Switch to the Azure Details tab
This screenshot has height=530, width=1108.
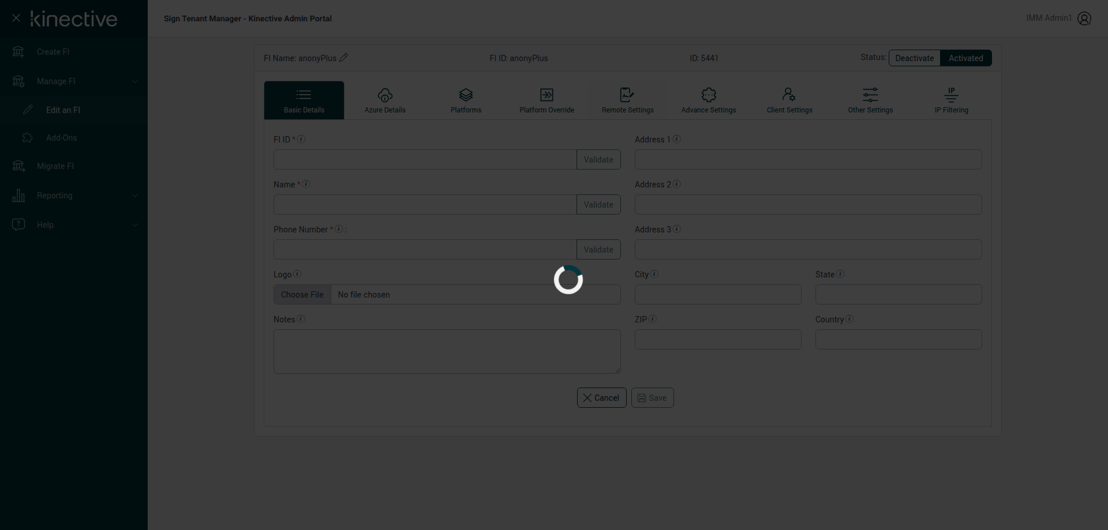coord(385,100)
